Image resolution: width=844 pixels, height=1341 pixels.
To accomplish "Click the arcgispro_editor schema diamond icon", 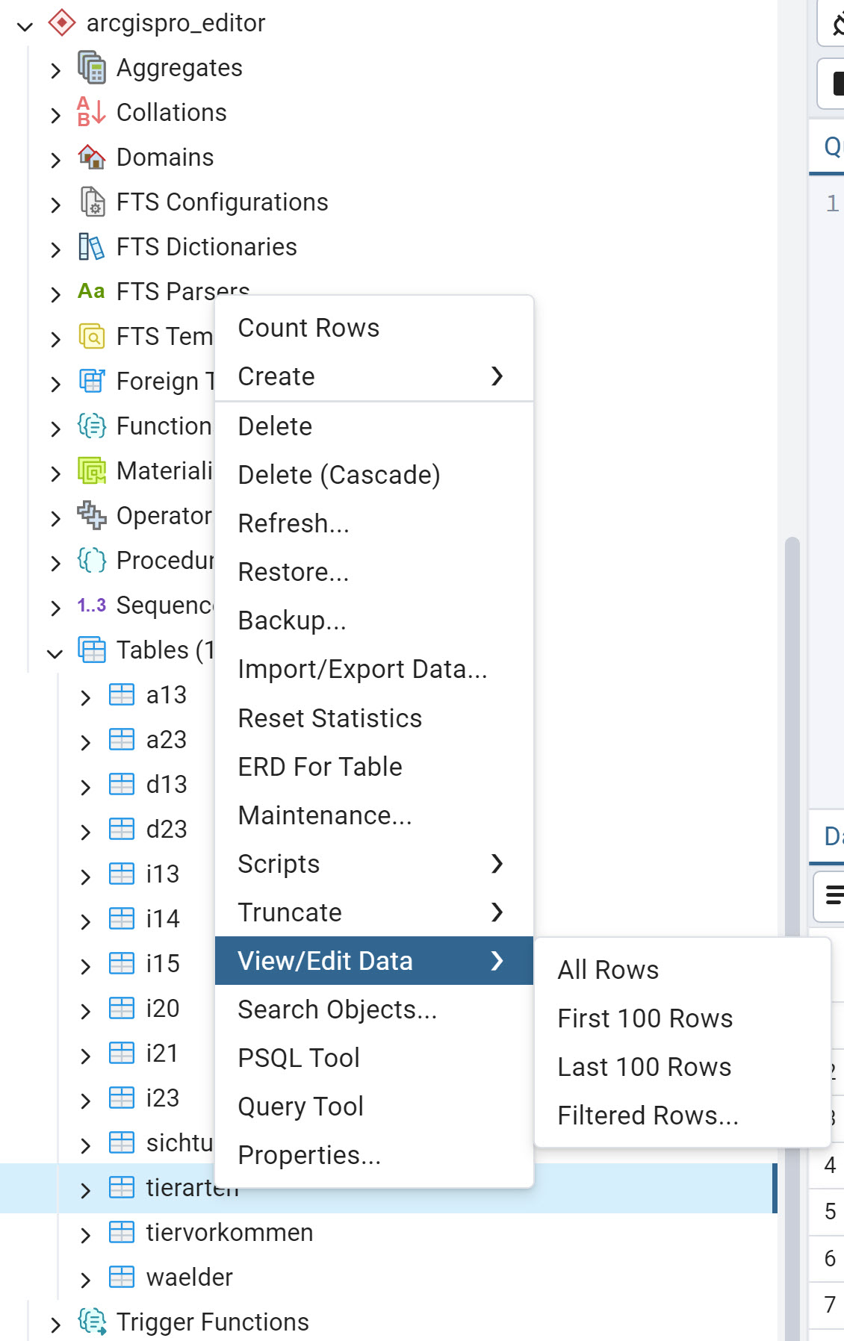I will 61,23.
